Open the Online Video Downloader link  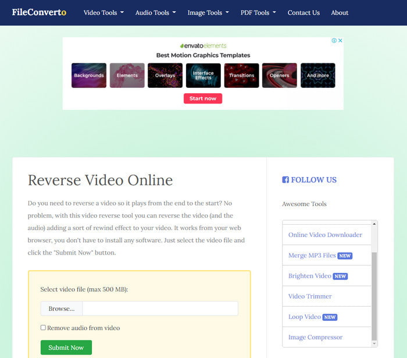click(x=325, y=235)
